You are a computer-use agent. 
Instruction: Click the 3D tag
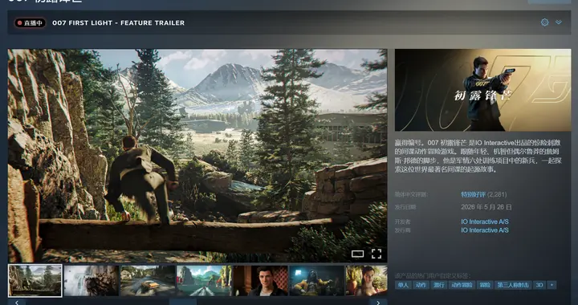539,285
